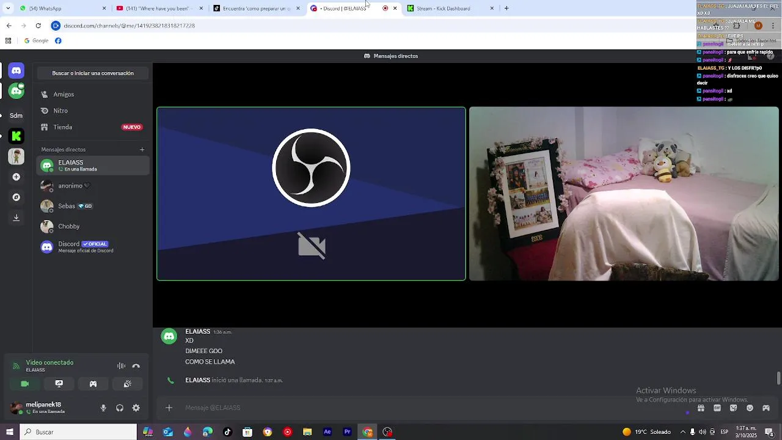Show hidden system tray icons

click(682, 432)
